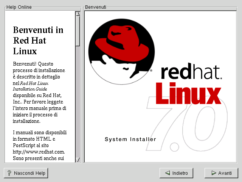Proceed with the Avanti button
Screen dimensions: 242x182
(221, 173)
